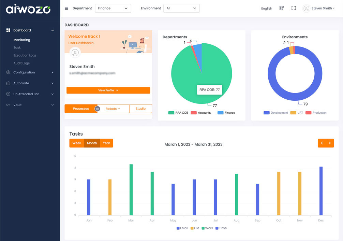Click the Configuration gear icon in sidebar
This screenshot has height=241, width=343.
pyautogui.click(x=8, y=72)
